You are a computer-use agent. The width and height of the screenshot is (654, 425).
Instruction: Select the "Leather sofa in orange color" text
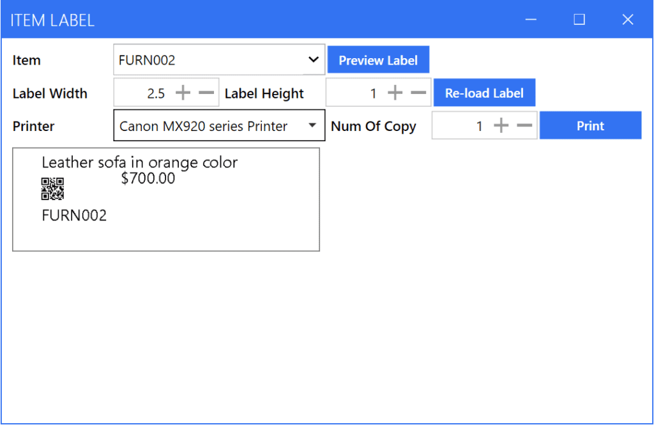(139, 162)
